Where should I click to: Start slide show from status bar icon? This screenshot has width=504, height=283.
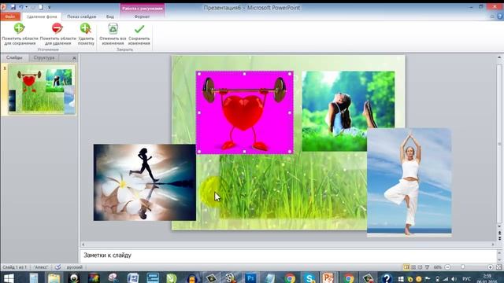click(427, 267)
